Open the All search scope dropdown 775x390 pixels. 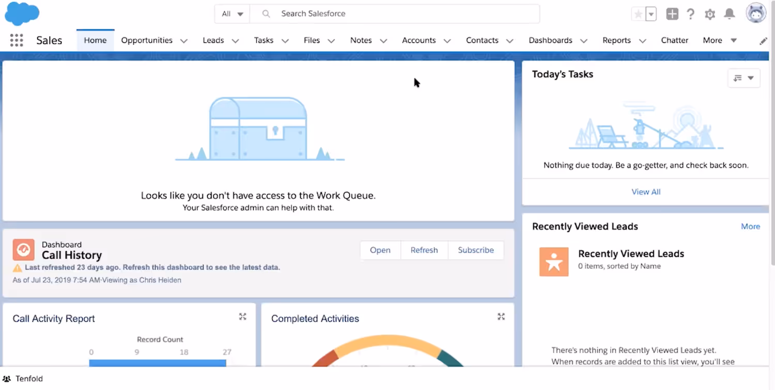coord(232,14)
